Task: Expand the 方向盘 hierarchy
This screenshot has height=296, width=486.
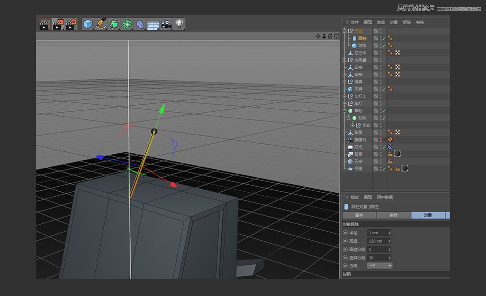Action: point(344,60)
